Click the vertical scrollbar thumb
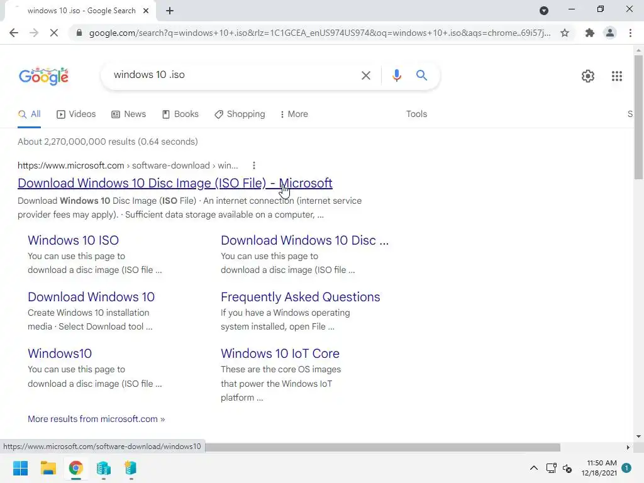This screenshot has width=644, height=483. [x=638, y=117]
